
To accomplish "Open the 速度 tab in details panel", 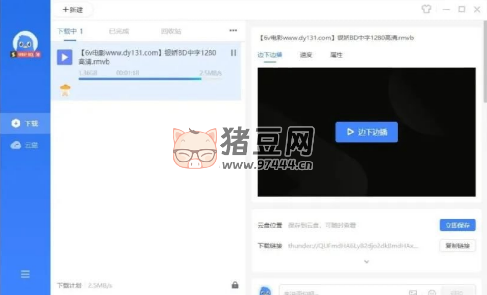I will click(306, 55).
